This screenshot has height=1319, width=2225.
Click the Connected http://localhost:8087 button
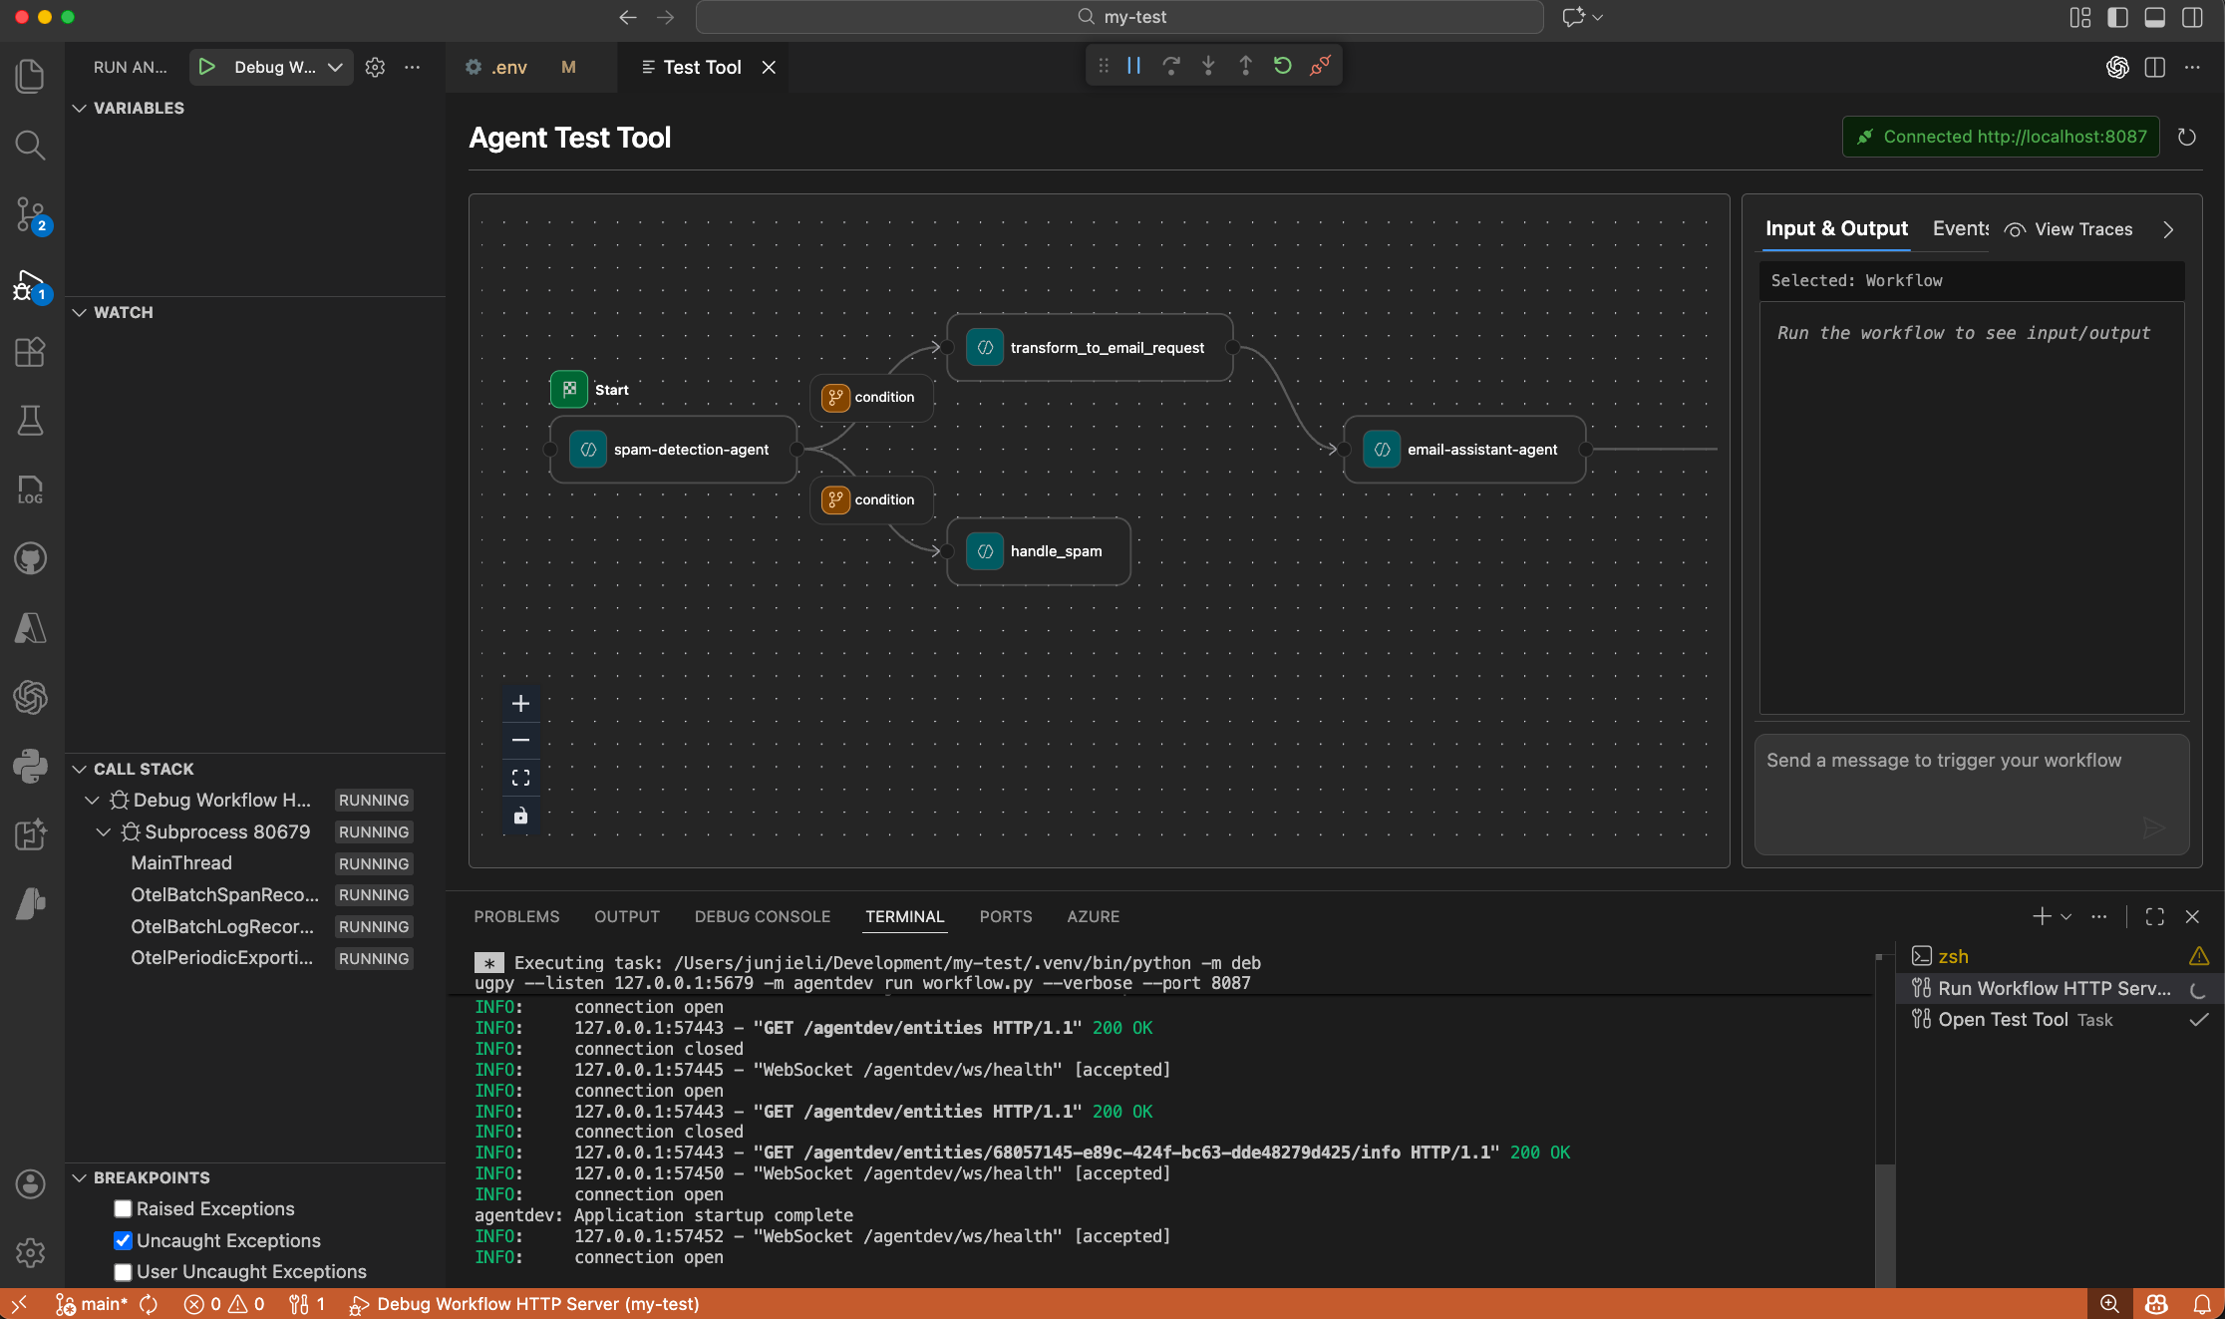pyautogui.click(x=2000, y=137)
